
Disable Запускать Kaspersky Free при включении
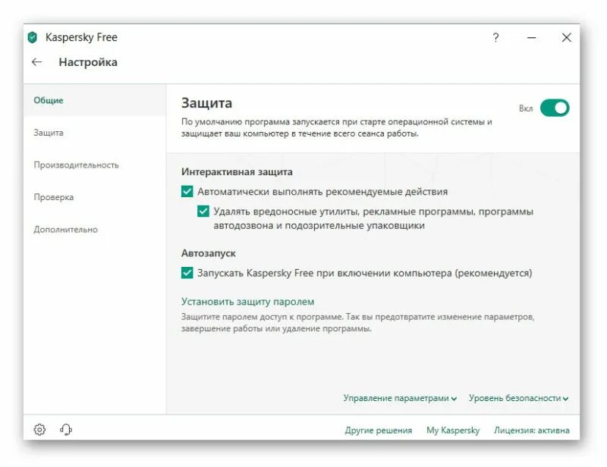click(187, 273)
